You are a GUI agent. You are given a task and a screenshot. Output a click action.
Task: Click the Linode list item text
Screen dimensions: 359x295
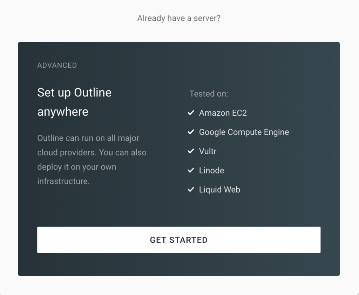pos(211,171)
